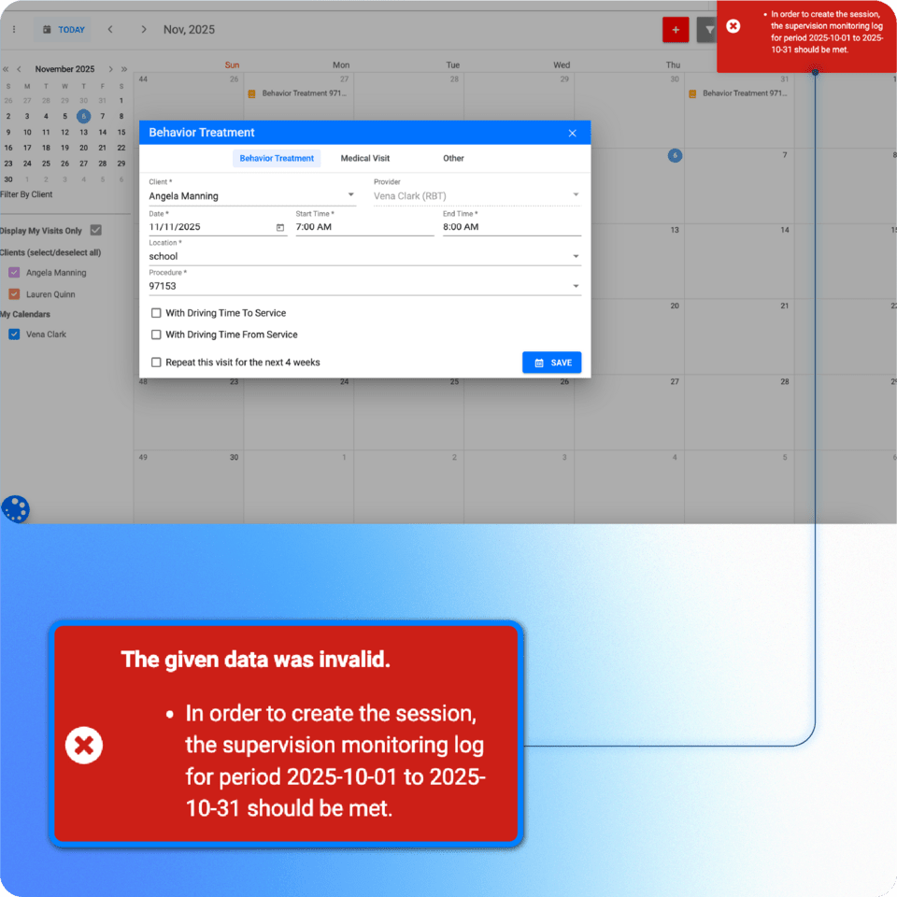Dismiss the error toast via X icon
Screen dimensions: 897x897
click(733, 26)
